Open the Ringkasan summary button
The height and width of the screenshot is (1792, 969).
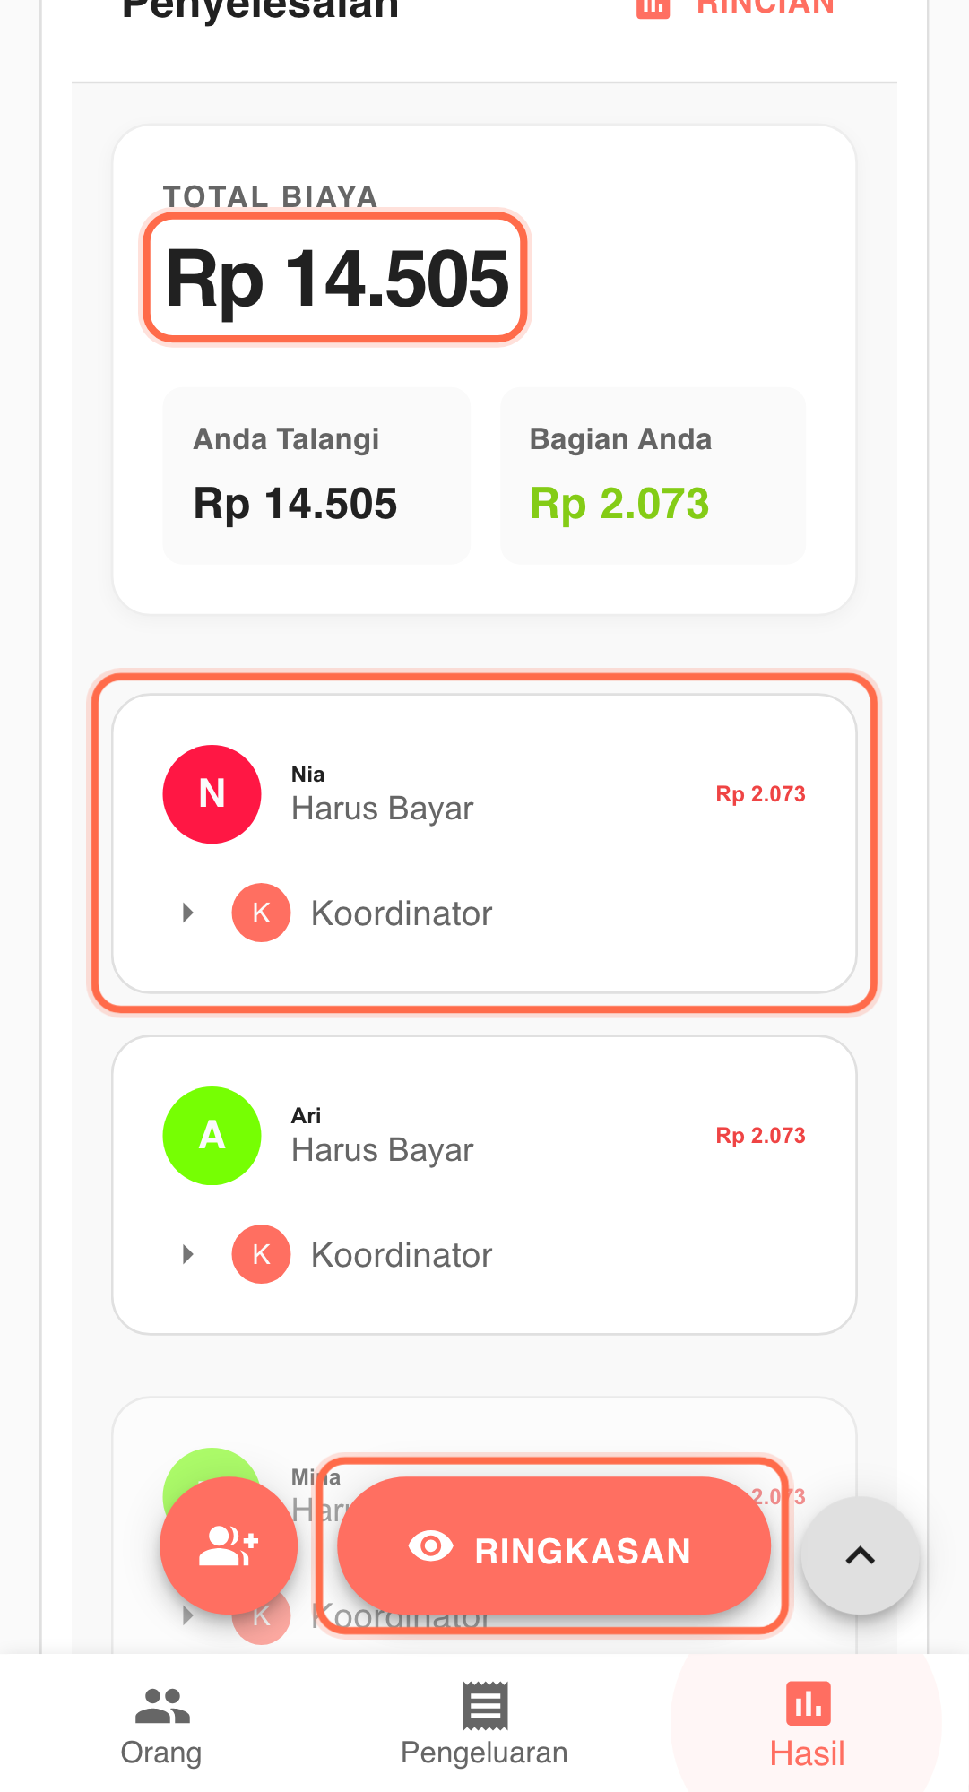click(x=583, y=1550)
